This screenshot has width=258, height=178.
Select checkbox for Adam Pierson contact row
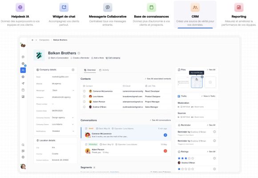(x=84, y=101)
